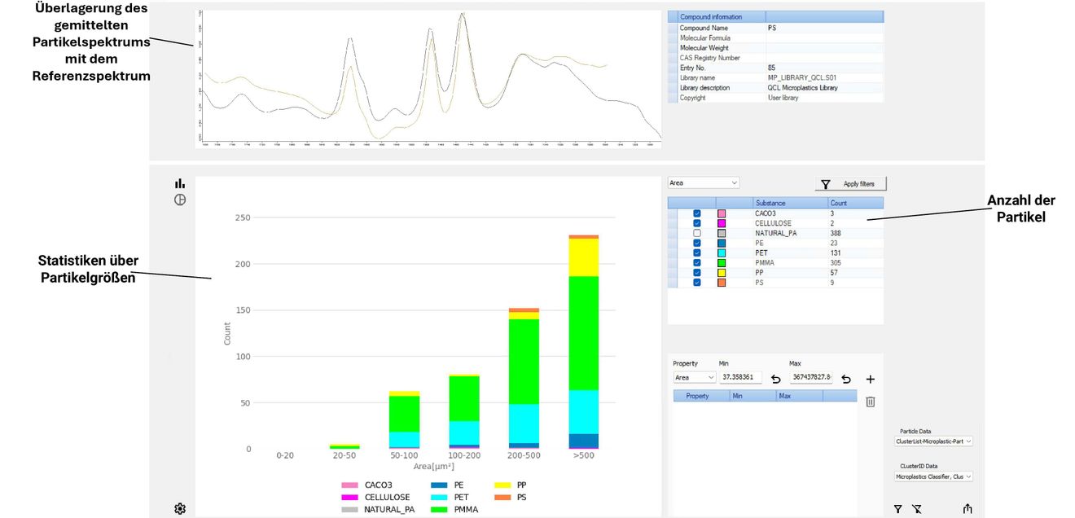Open the Area dropdown above the substance table
Viewport: 1075px width, 518px height.
coord(703,183)
